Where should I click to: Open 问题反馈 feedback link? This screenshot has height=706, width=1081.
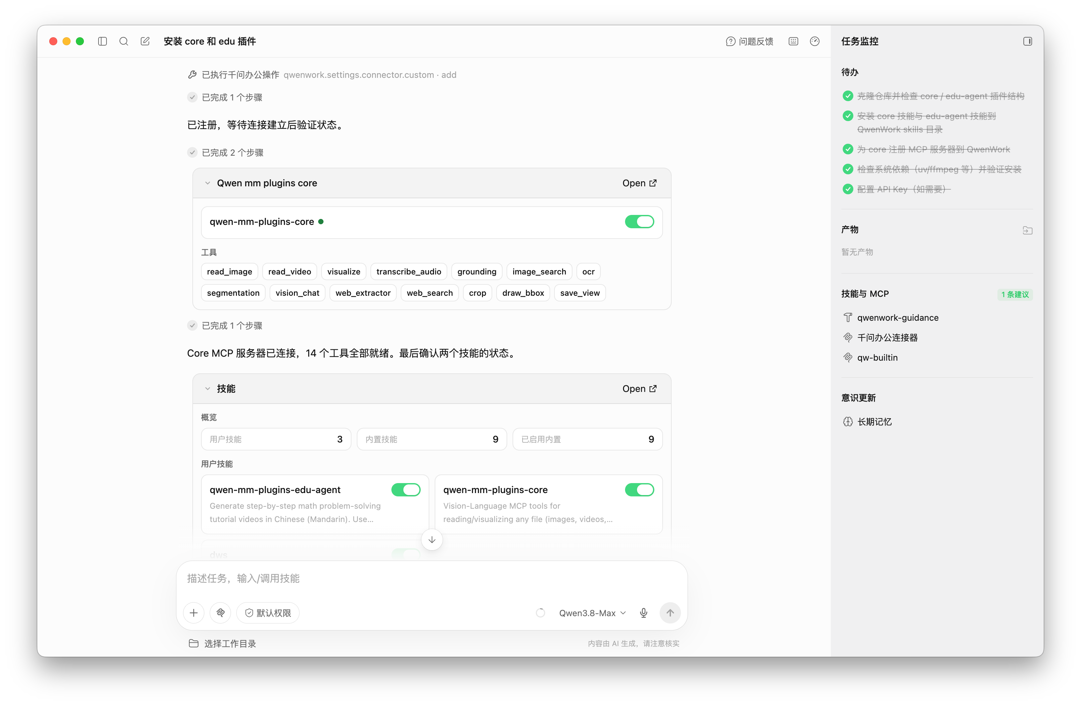click(x=750, y=41)
